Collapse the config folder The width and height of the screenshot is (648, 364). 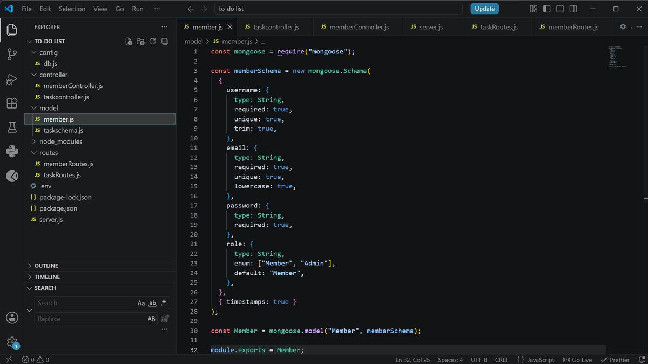click(100, 52)
